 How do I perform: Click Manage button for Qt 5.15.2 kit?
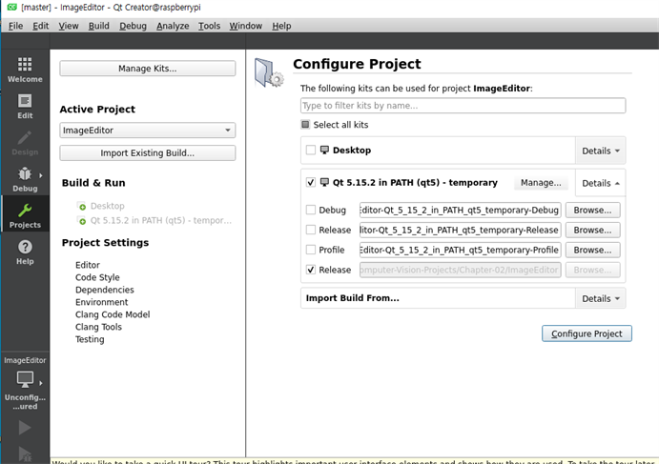(x=541, y=183)
